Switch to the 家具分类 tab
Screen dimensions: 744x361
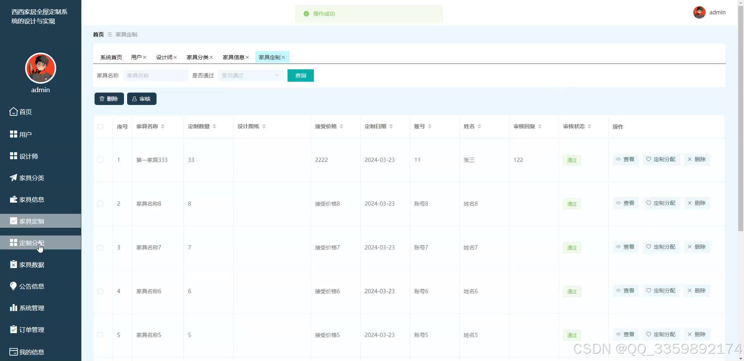197,57
